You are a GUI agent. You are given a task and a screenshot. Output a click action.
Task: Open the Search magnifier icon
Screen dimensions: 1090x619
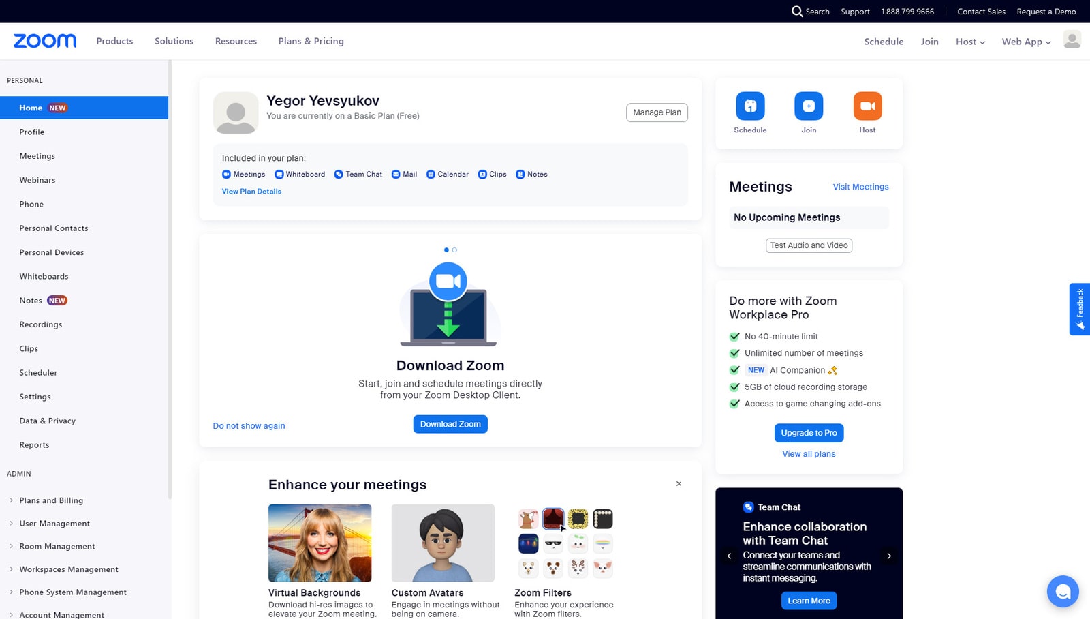coord(797,12)
